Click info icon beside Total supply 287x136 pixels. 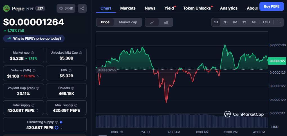(33, 105)
